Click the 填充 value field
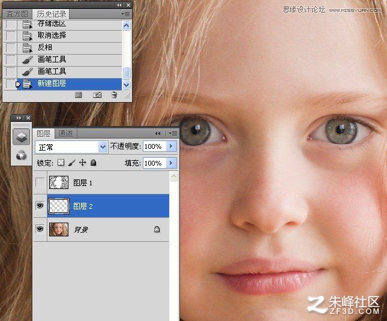This screenshot has height=321, width=387. click(x=155, y=163)
